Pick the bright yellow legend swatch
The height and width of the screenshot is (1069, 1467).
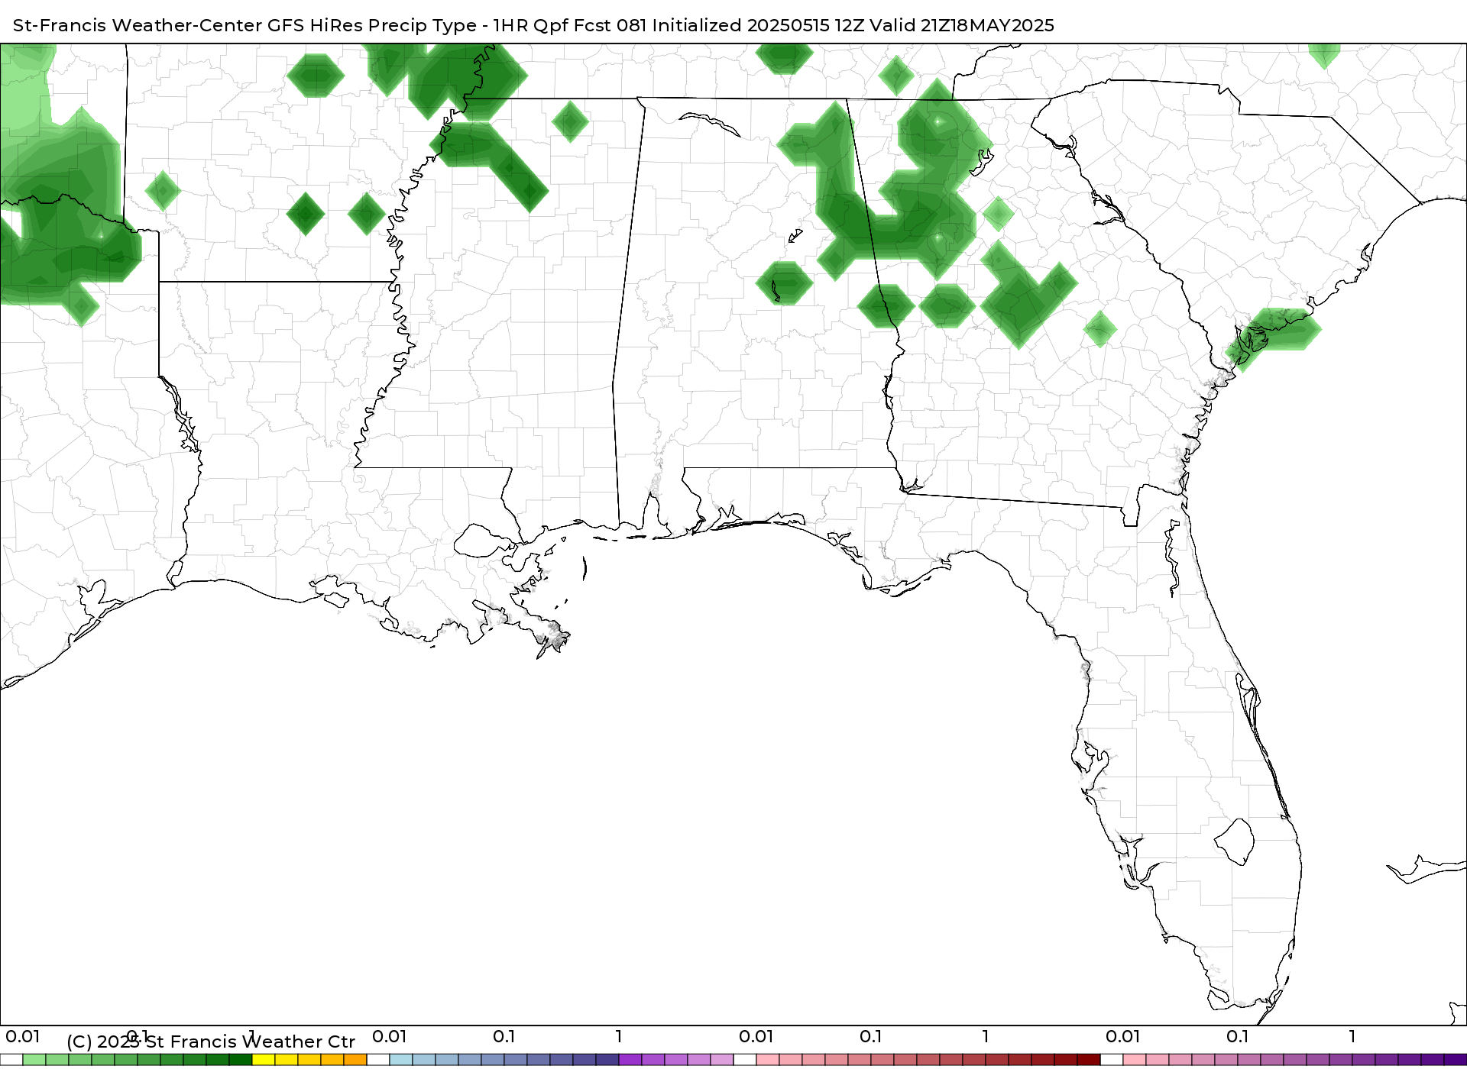point(264,1060)
